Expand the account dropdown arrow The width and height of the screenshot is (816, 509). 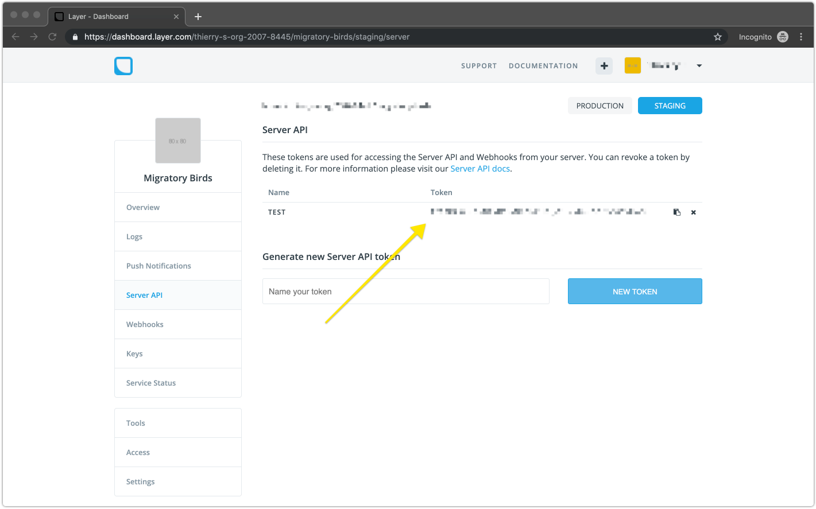click(699, 66)
